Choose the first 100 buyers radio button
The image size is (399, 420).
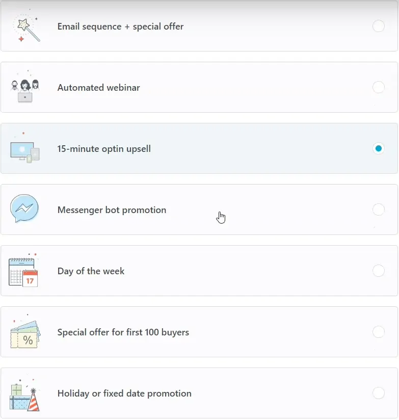pyautogui.click(x=379, y=332)
